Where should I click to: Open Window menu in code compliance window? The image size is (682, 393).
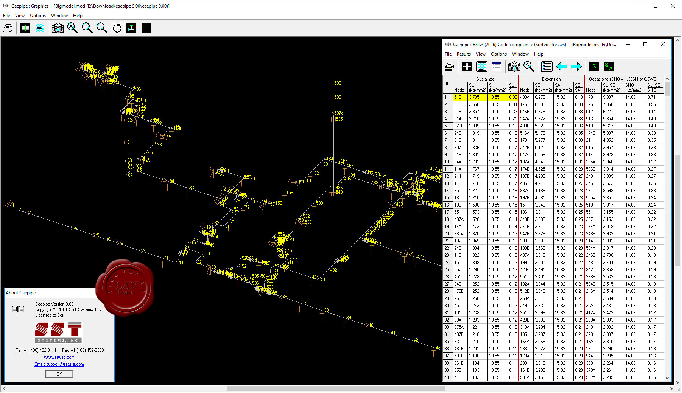(520, 54)
